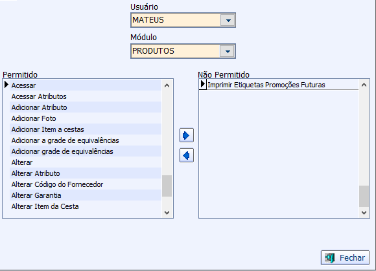Viewport: 376px width, 271px height.
Task: Select Imprimir Etiquetas Promoções Futuras entry
Action: pos(283,85)
